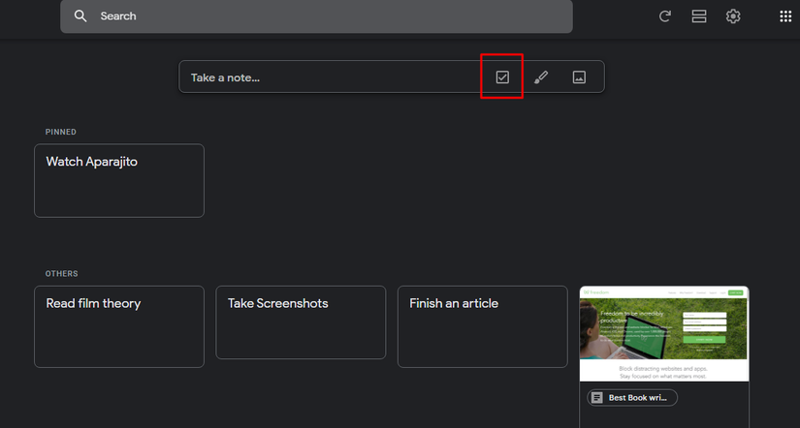This screenshot has width=800, height=428.
Task: Open the Settings gear icon
Action: tap(733, 16)
